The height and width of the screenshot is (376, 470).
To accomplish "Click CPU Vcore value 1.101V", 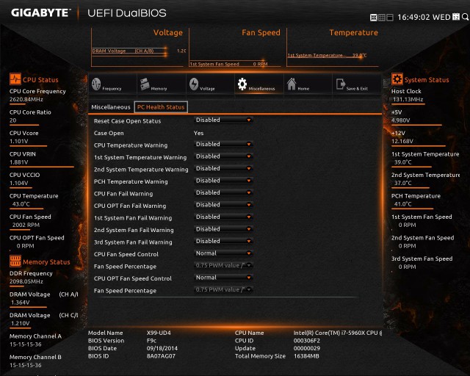I will [19, 141].
